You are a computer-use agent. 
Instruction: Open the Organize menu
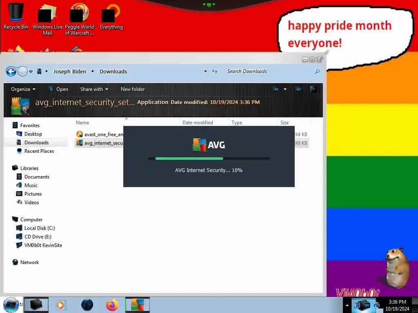pyautogui.click(x=23, y=89)
